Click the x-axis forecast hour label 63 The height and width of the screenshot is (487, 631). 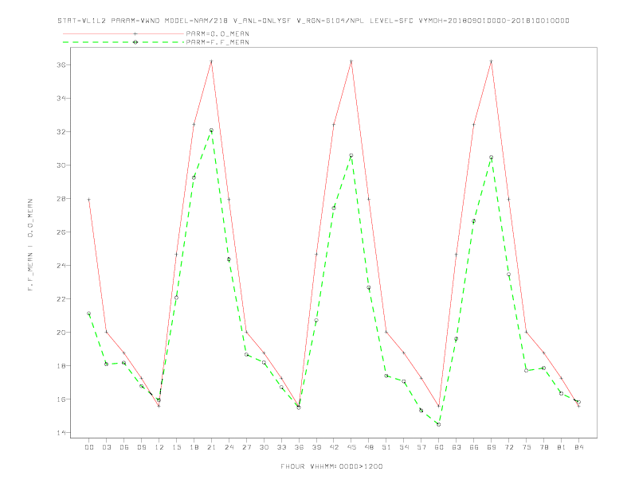tap(457, 447)
